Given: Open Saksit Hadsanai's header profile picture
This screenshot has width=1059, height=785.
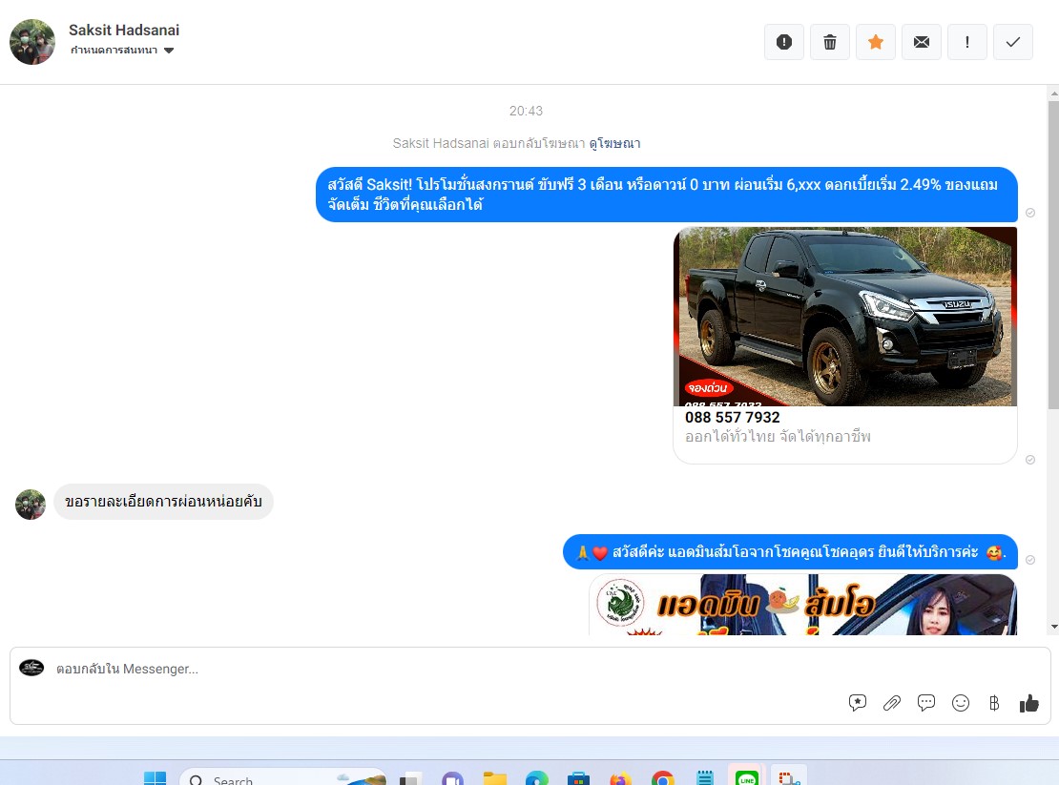Looking at the screenshot, I should [x=32, y=42].
